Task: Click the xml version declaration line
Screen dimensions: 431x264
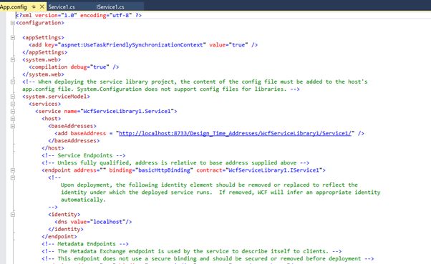Action: pos(79,16)
